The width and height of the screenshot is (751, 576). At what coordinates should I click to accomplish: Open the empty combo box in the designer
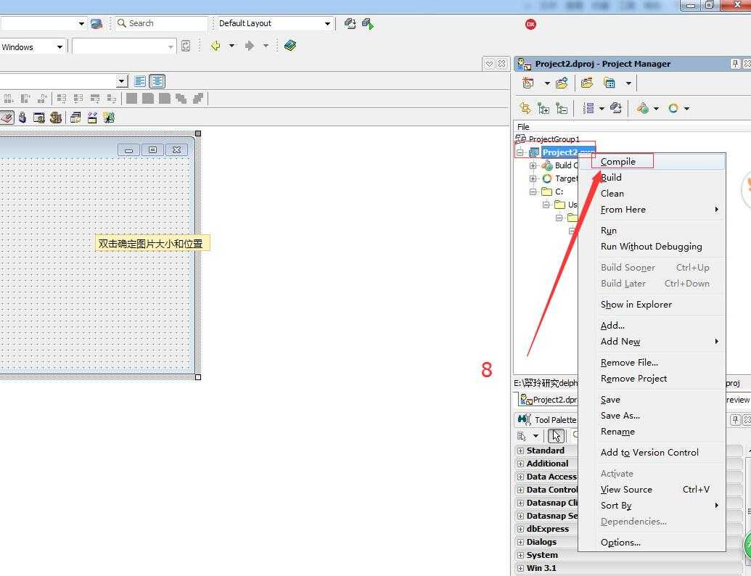(x=122, y=81)
